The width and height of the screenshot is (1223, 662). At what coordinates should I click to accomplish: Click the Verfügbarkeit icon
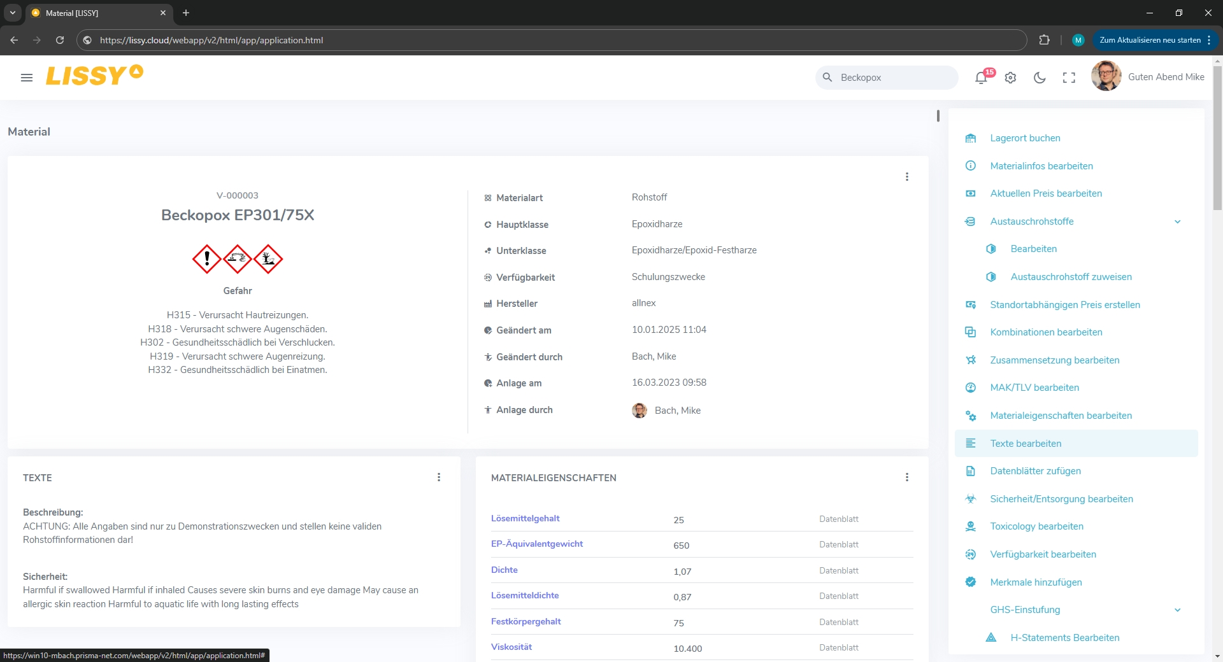click(x=971, y=554)
